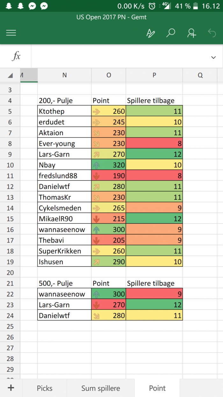The width and height of the screenshot is (223, 397).
Task: Expand the formula bar chevron
Action: pos(213,57)
